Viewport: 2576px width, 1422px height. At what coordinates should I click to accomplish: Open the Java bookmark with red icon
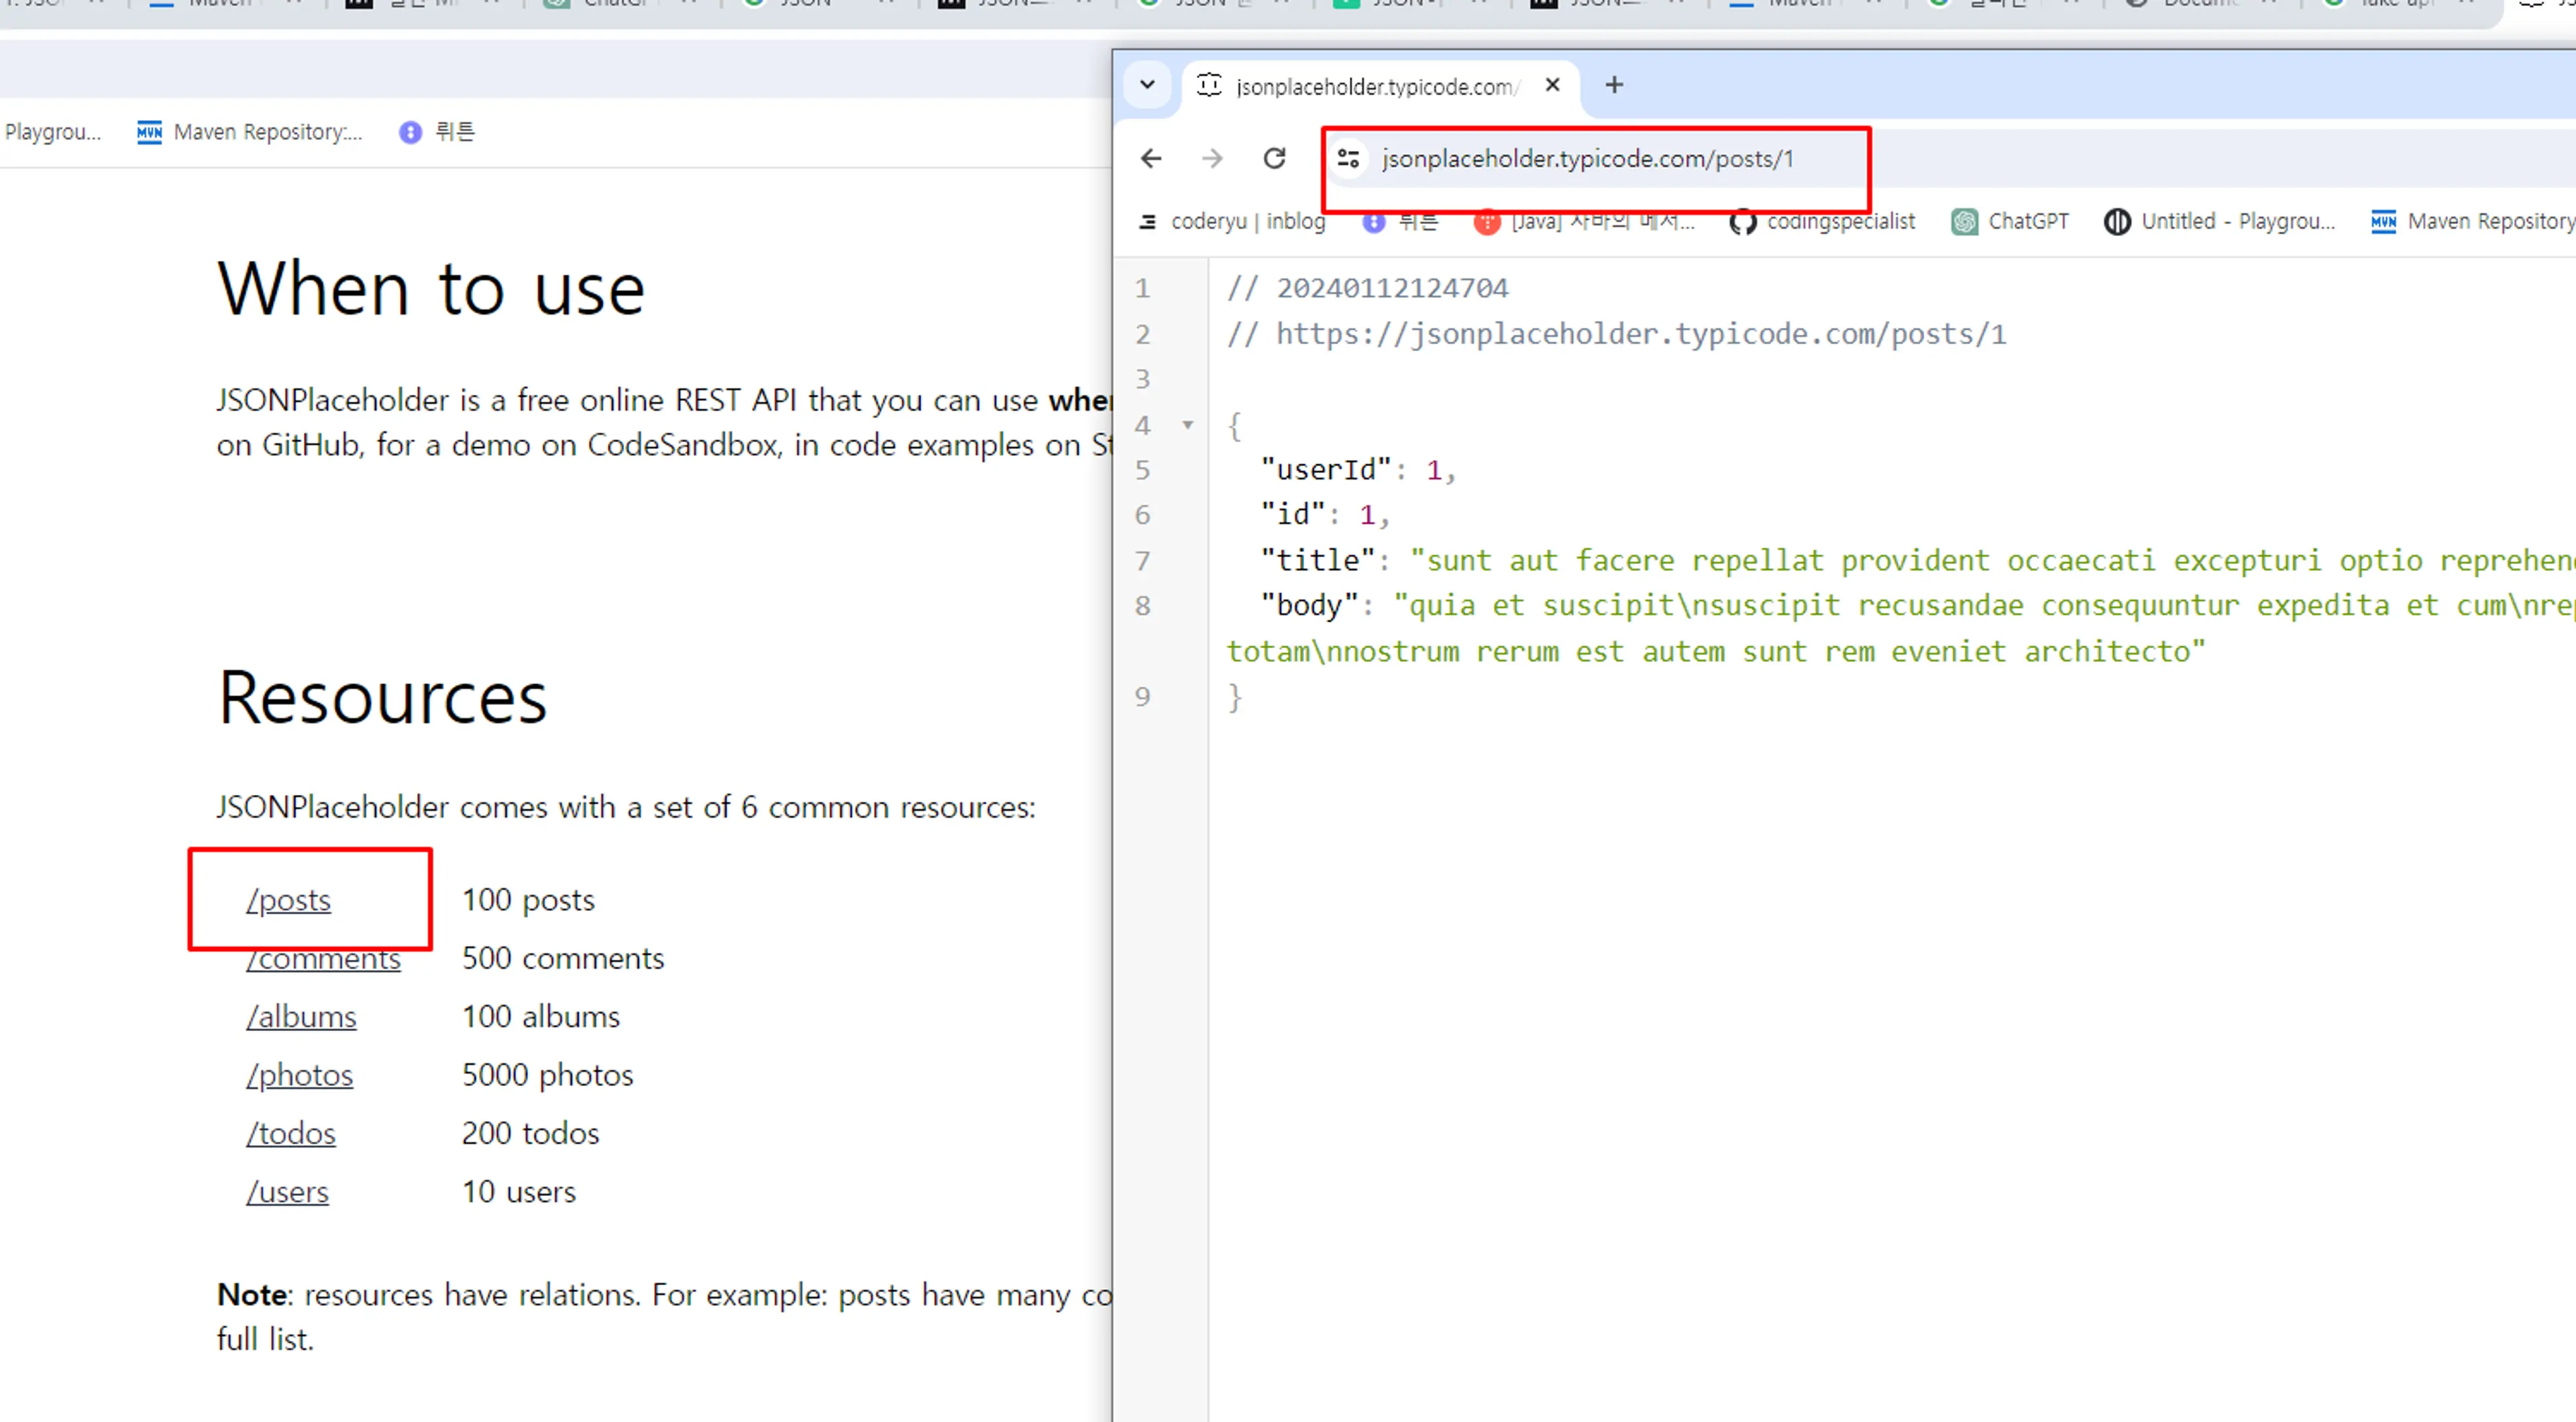(x=1585, y=221)
